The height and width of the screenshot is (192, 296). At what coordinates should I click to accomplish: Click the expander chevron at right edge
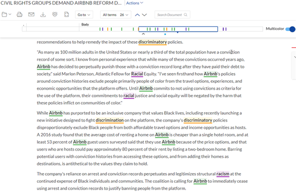click(x=295, y=57)
